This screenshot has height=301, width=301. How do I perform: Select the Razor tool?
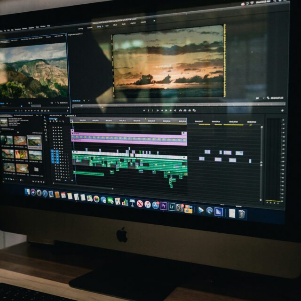(x=45, y=127)
